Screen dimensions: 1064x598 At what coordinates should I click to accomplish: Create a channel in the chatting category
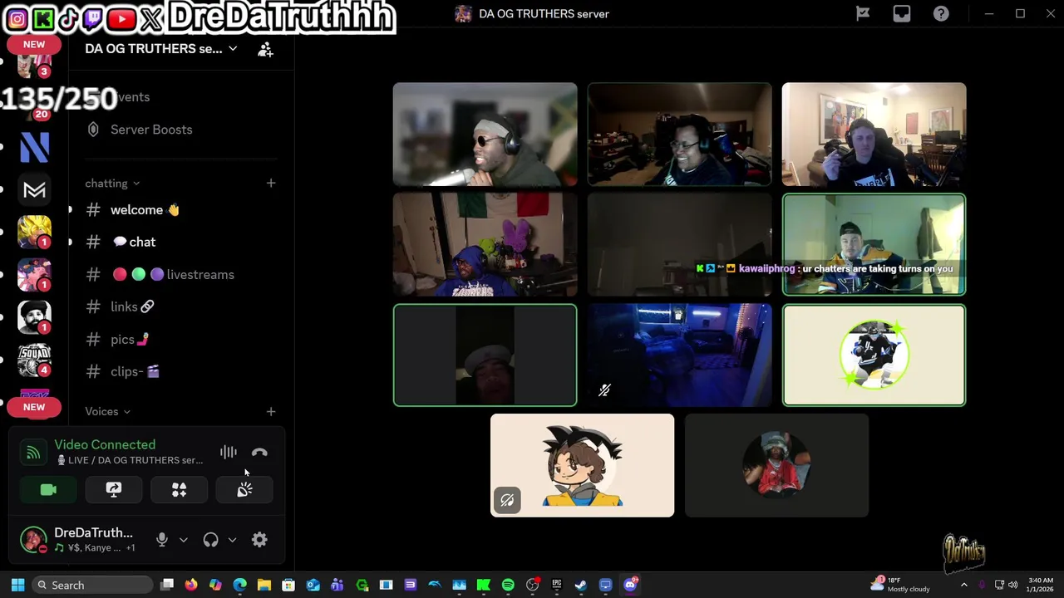click(x=270, y=183)
